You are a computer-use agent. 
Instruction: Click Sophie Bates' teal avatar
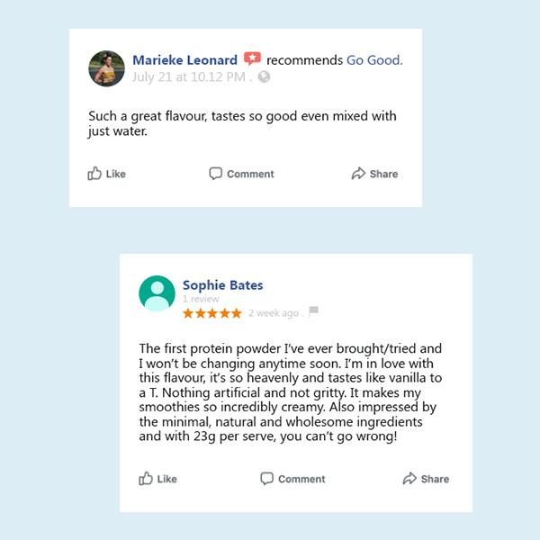click(x=157, y=293)
